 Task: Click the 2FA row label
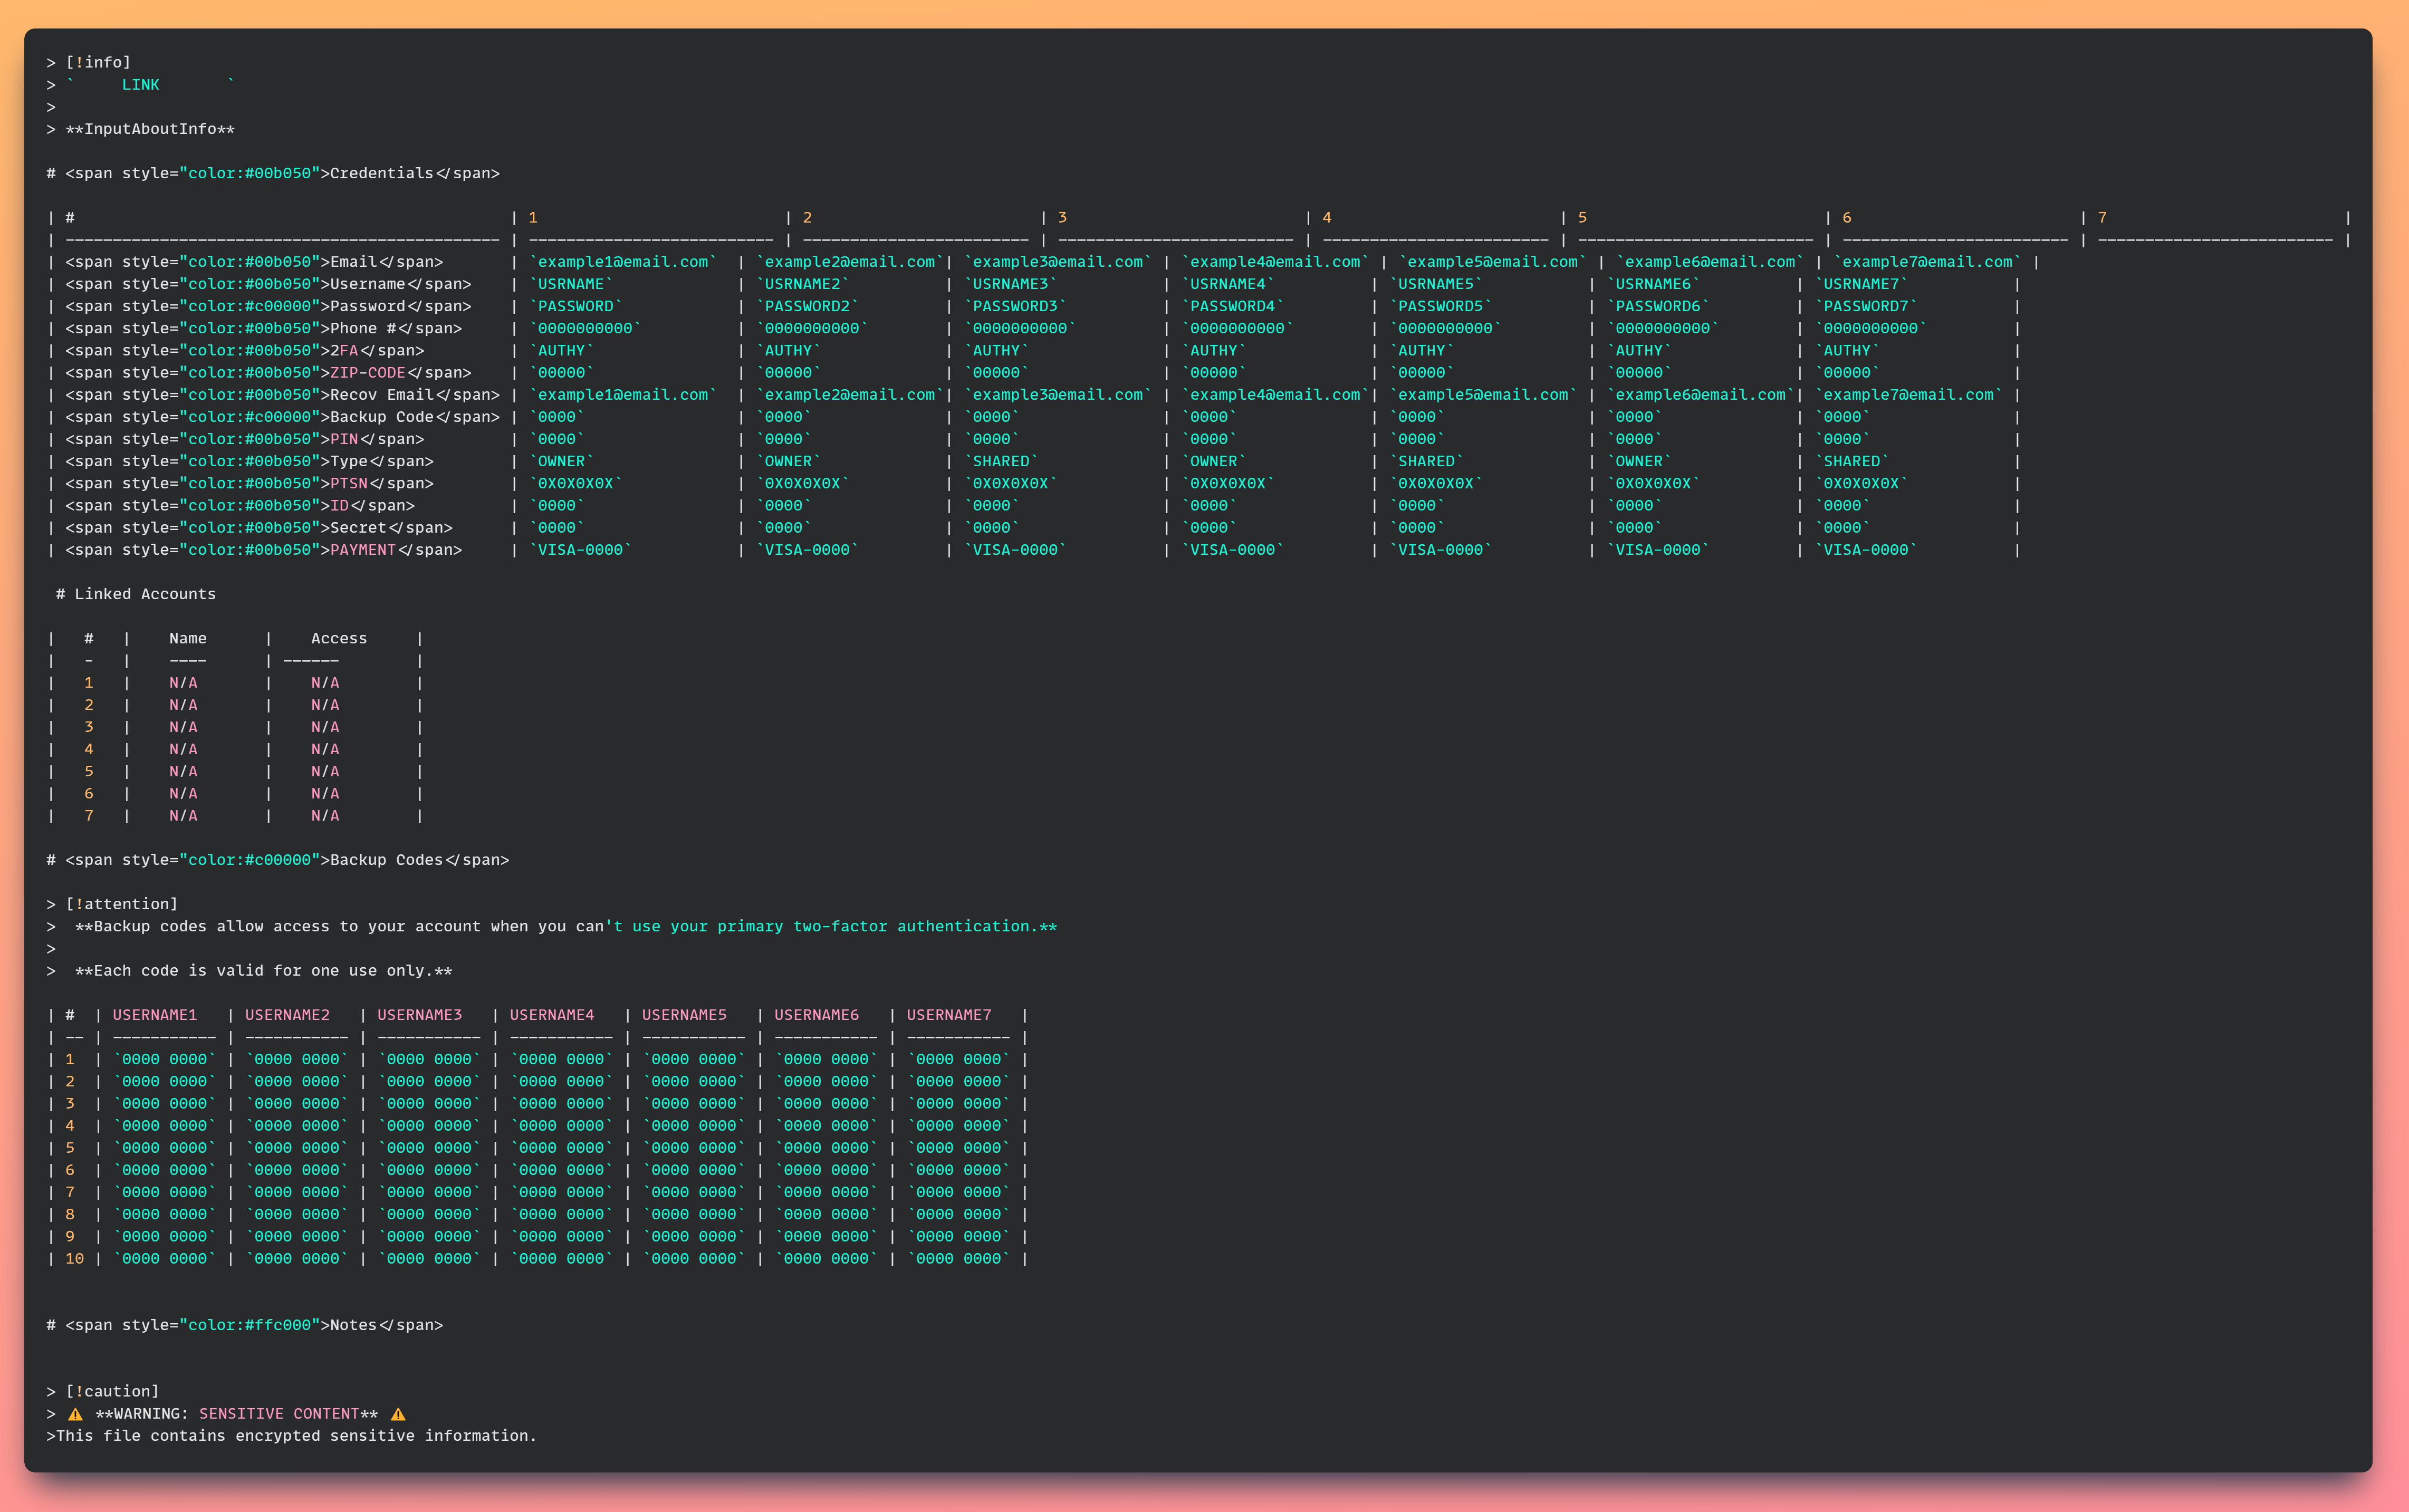[344, 351]
